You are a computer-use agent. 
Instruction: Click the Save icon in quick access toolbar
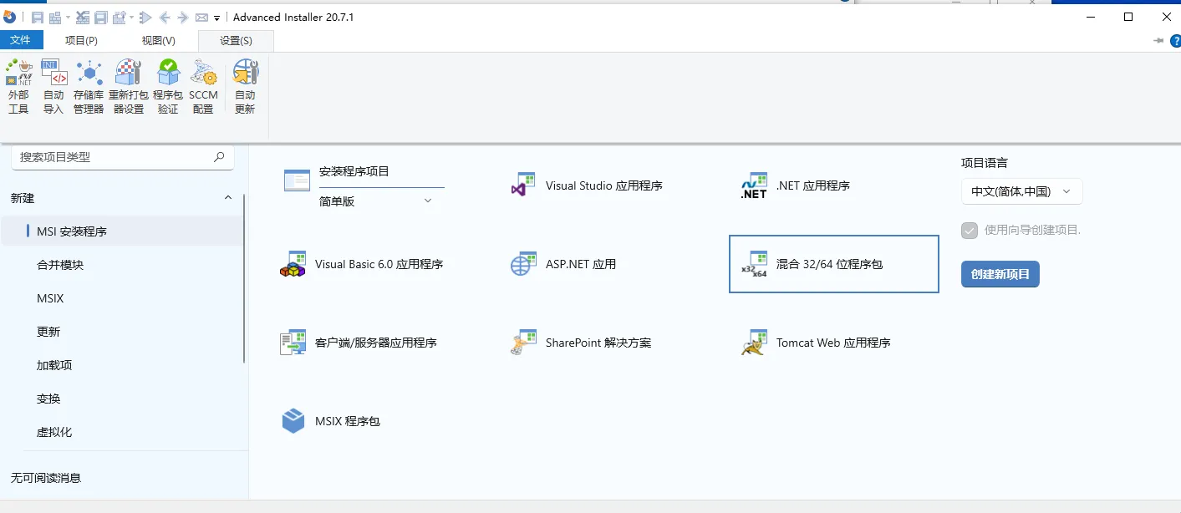pyautogui.click(x=37, y=16)
